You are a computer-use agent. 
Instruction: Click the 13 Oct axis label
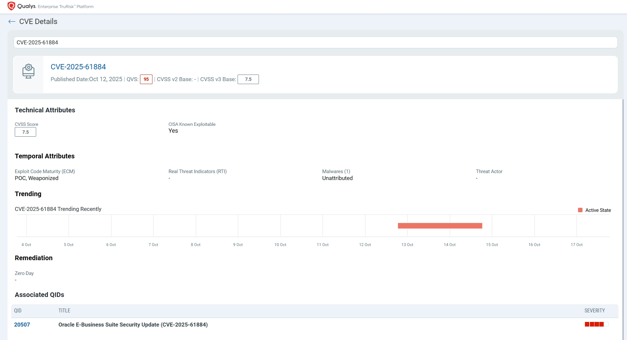pyautogui.click(x=407, y=245)
